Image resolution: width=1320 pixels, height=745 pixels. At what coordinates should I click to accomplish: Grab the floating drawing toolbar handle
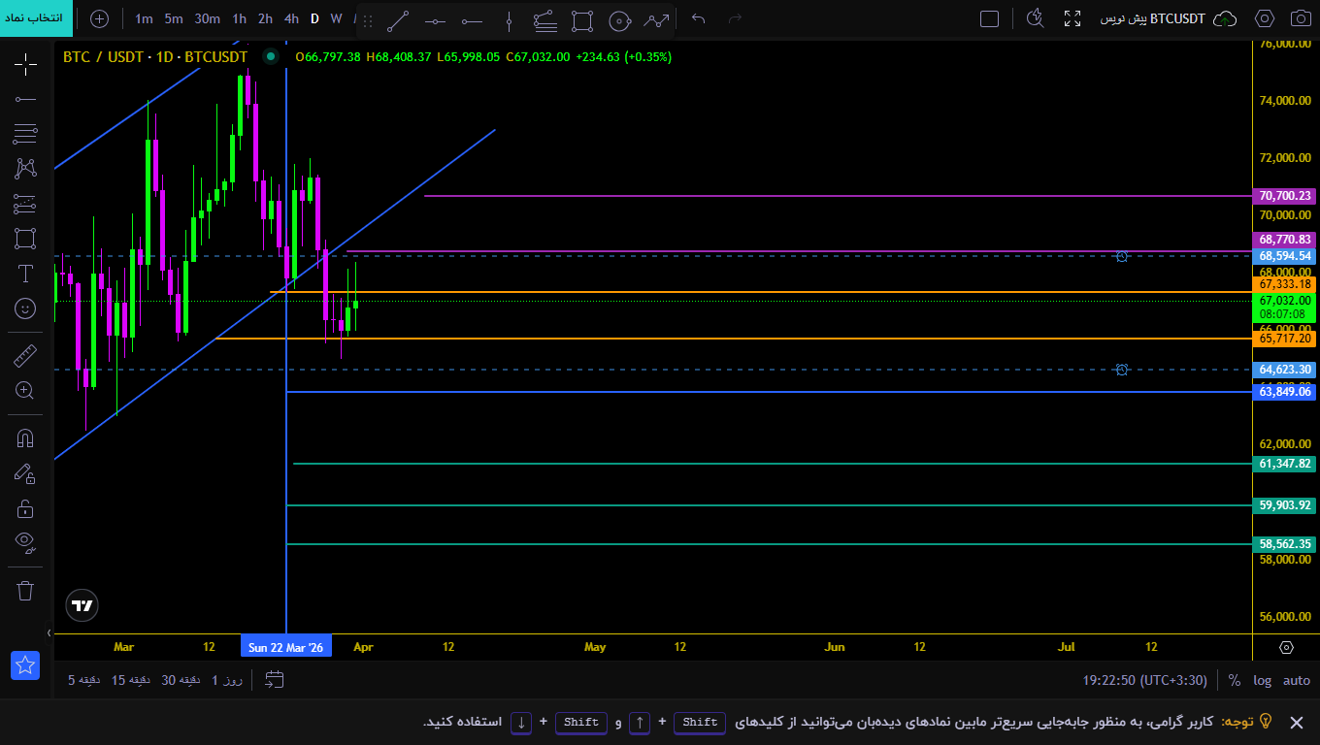coord(367,19)
